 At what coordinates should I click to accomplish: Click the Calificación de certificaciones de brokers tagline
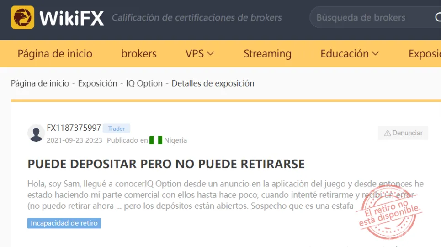click(x=197, y=18)
